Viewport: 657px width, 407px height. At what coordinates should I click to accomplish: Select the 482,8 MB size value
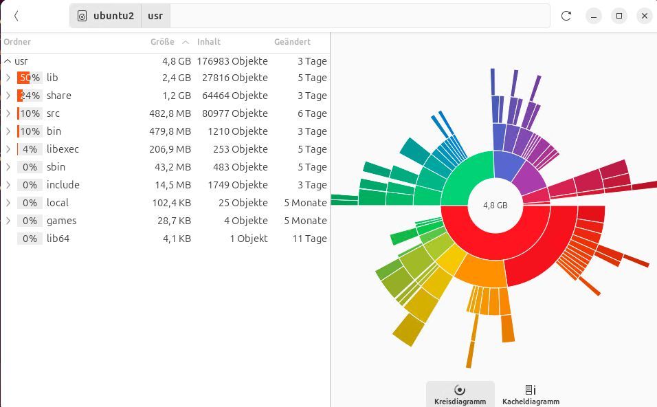[170, 113]
